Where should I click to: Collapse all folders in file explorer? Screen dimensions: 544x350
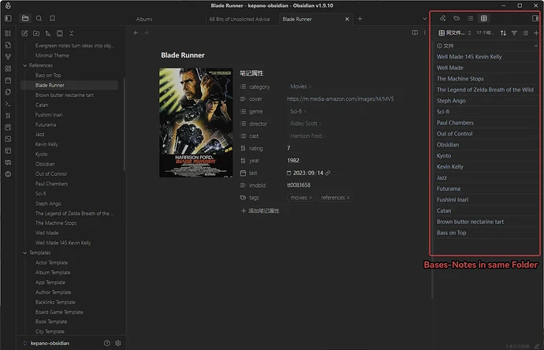(x=72, y=33)
